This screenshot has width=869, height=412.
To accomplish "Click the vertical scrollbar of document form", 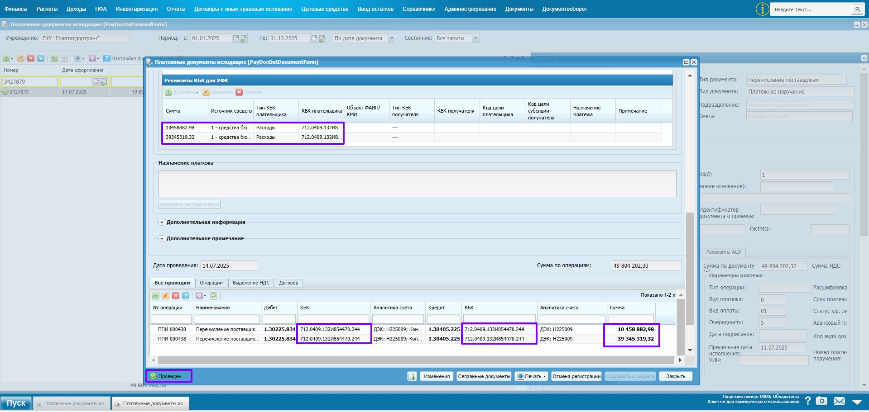I will 690,269.
